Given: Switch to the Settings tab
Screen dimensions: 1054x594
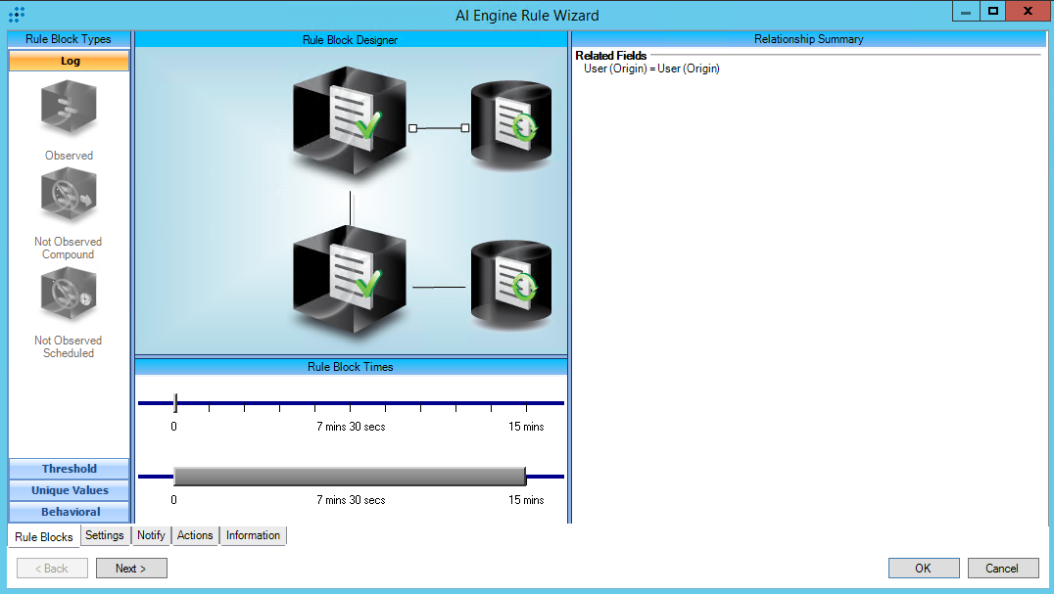Looking at the screenshot, I should [x=104, y=535].
